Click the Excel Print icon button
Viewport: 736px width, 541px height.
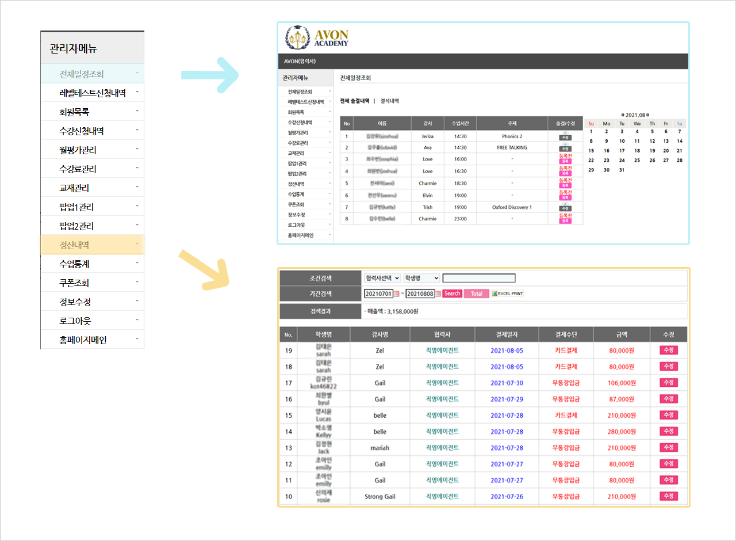(508, 294)
